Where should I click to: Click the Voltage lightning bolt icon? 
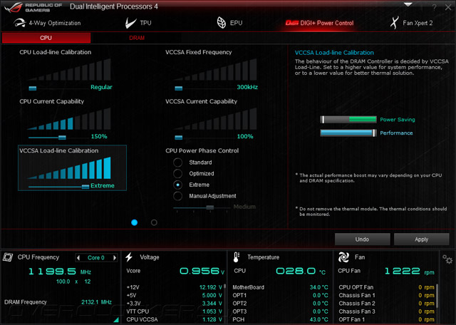pyautogui.click(x=129, y=257)
